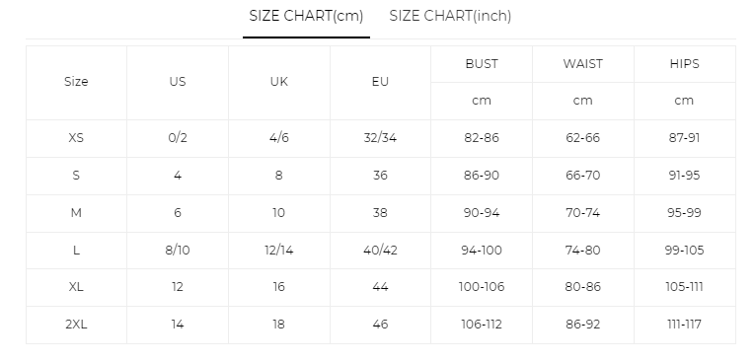Click UK value 16 in XL row
Screen dimensions: 755x363
(278, 287)
